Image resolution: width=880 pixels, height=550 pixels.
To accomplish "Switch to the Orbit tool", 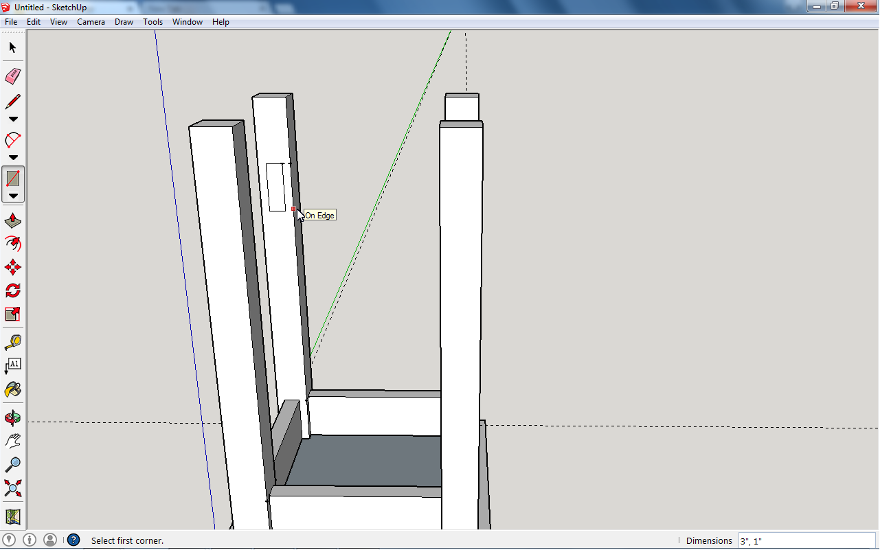I will pos(12,417).
